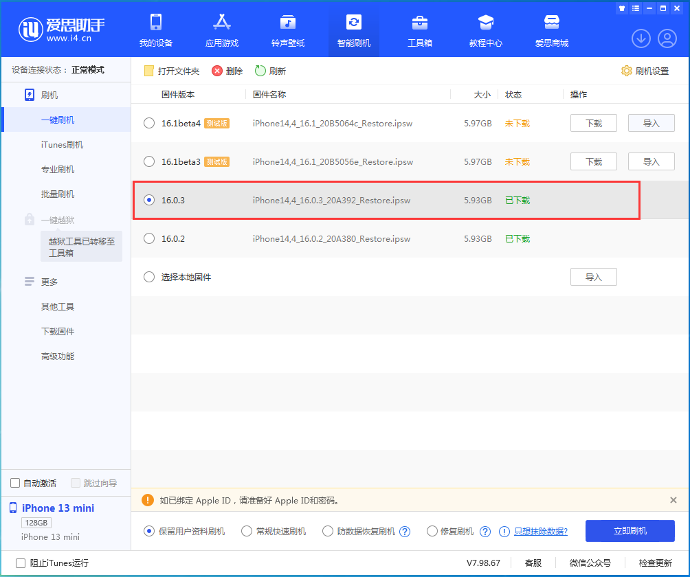Click Check for Updates (检查更新)
Viewport: 690px width, 577px height.
[x=655, y=563]
